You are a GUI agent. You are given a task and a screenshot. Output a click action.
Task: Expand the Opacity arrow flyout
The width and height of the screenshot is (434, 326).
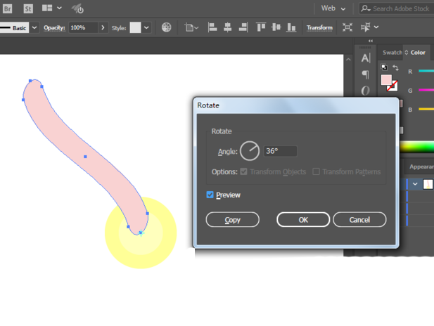click(103, 27)
